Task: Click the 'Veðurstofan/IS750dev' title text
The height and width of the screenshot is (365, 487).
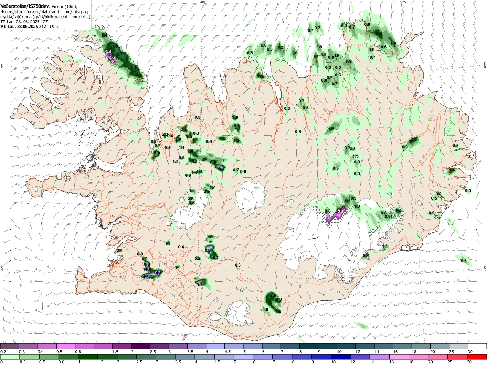Action: point(25,6)
